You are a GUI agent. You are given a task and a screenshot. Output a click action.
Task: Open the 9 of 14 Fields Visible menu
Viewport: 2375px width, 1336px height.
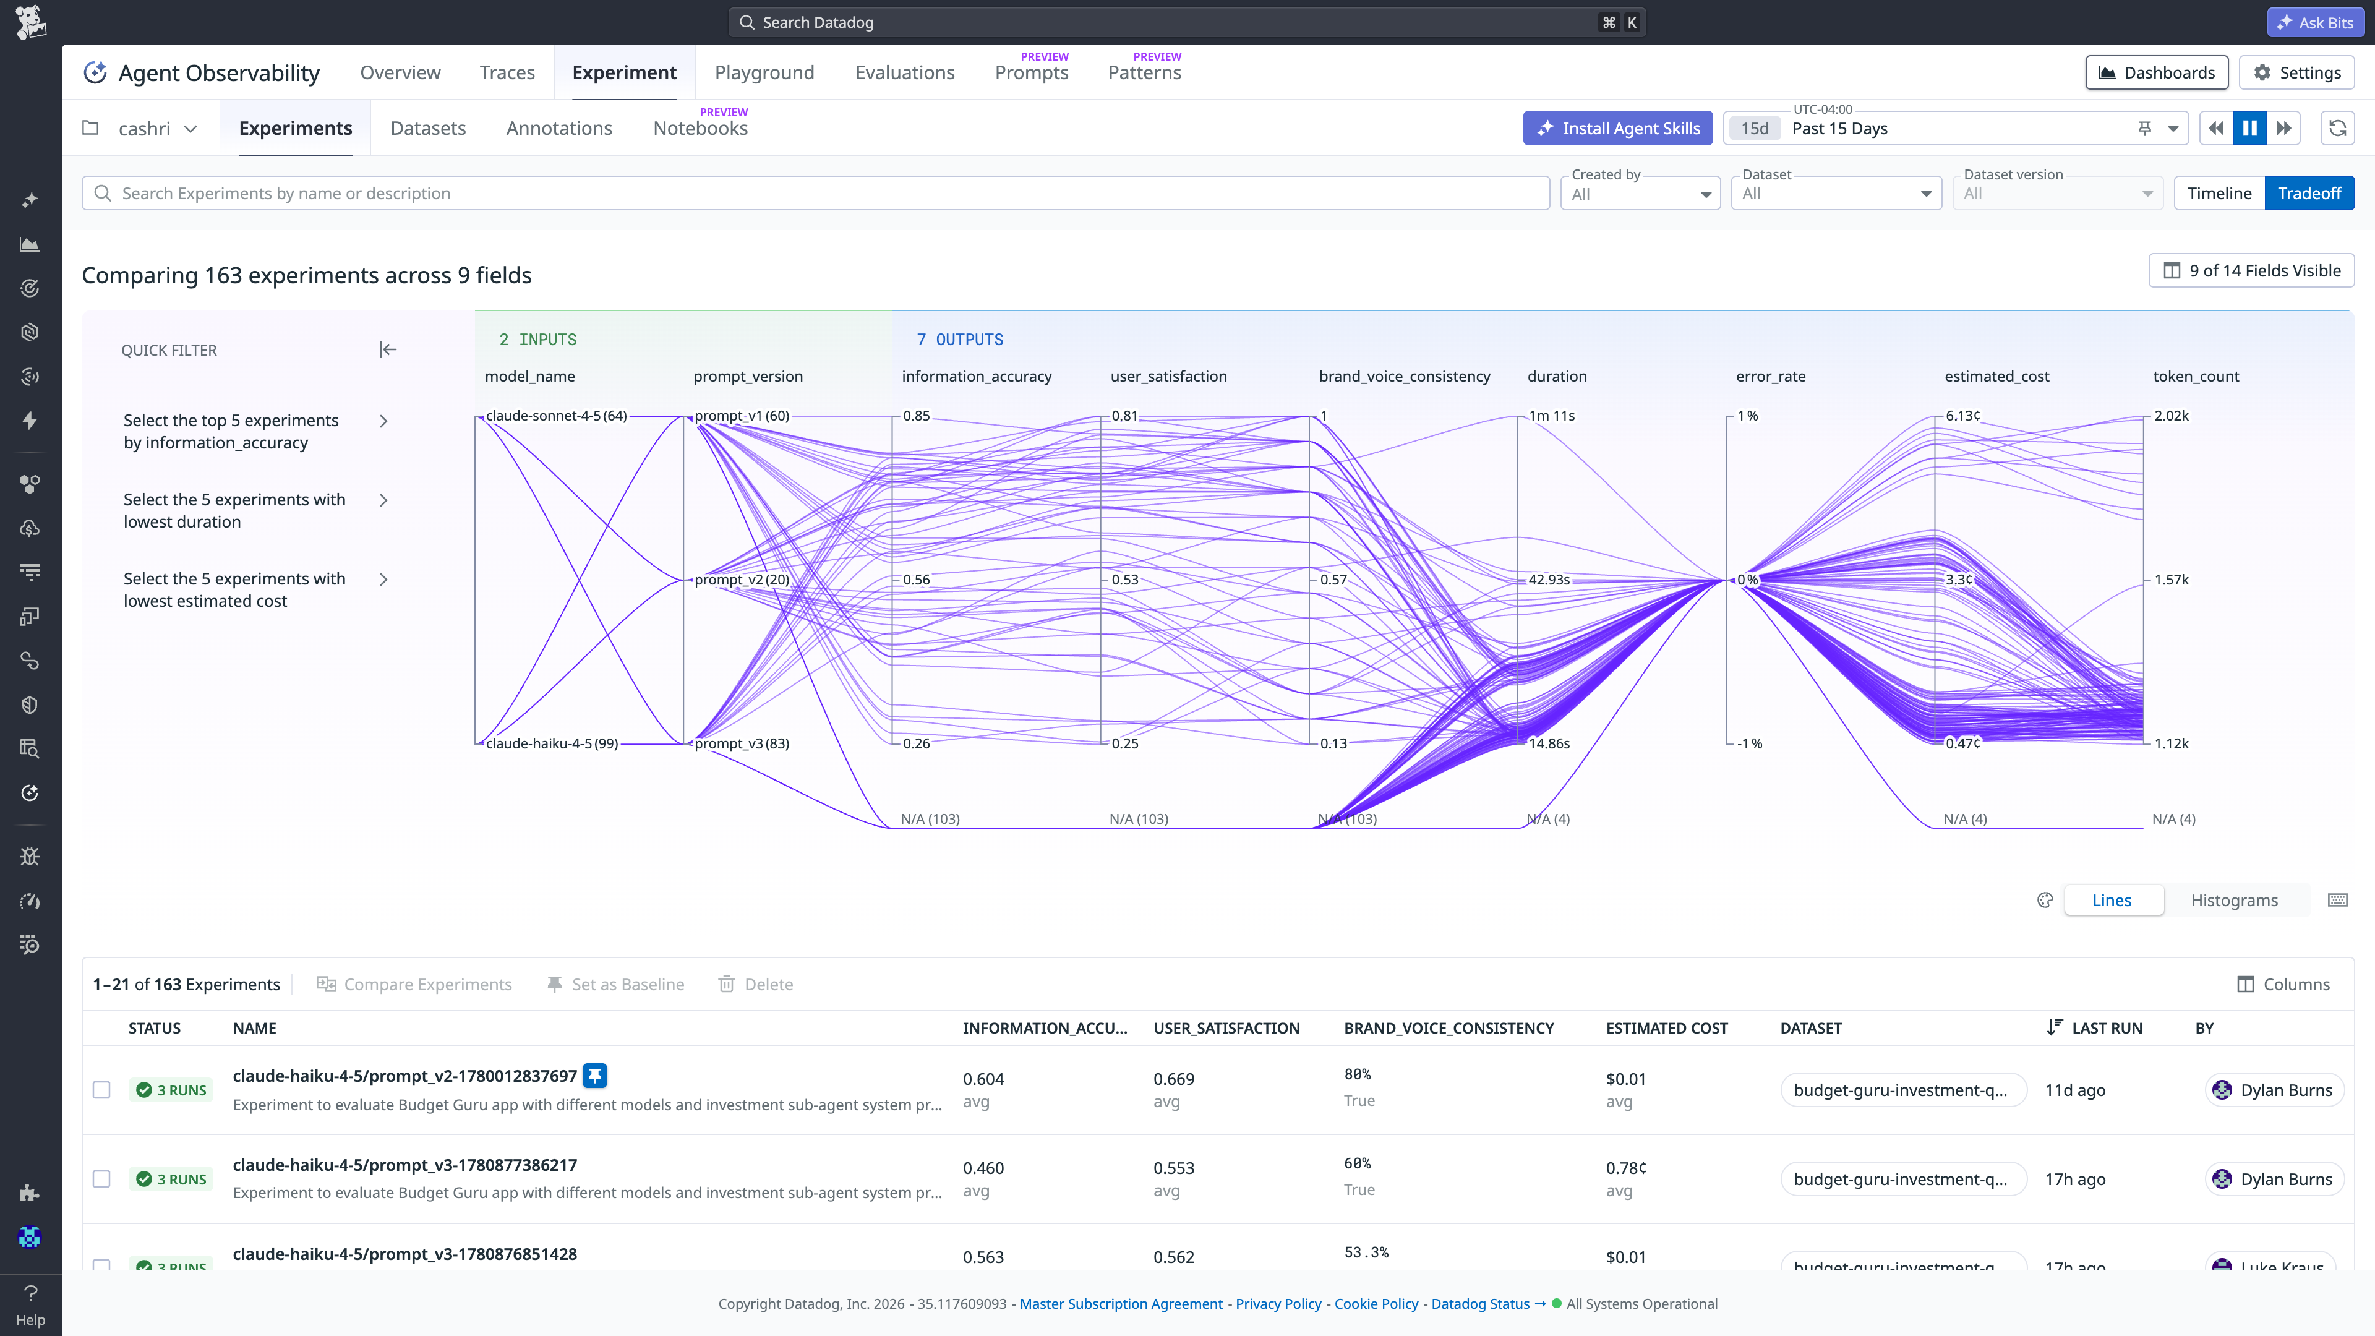coord(2251,270)
